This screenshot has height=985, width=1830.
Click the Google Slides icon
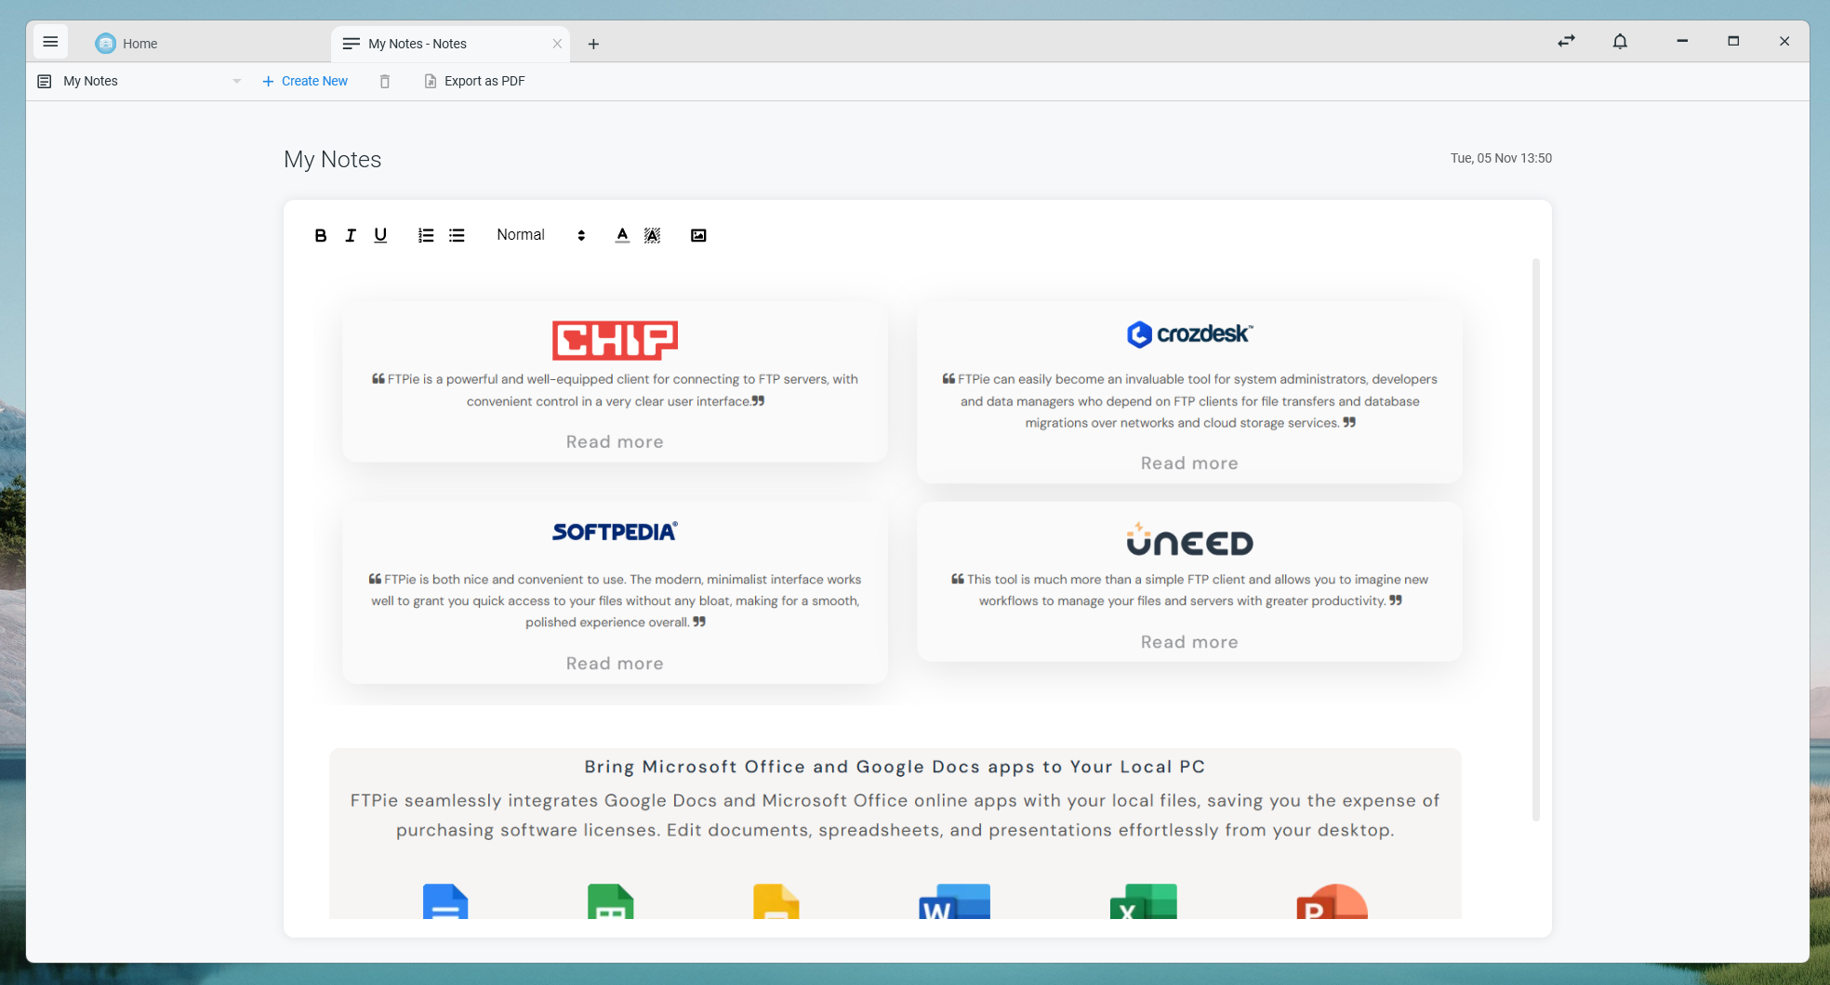click(776, 901)
